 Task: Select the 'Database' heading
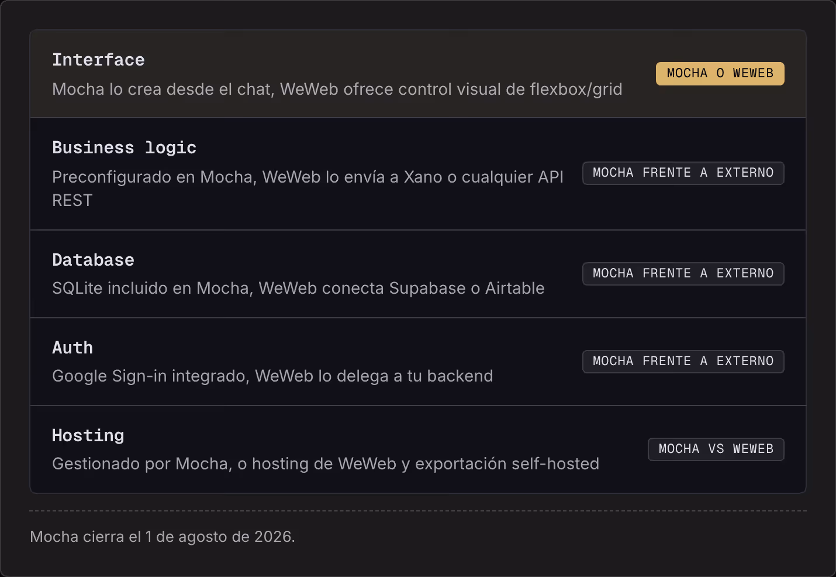click(93, 260)
